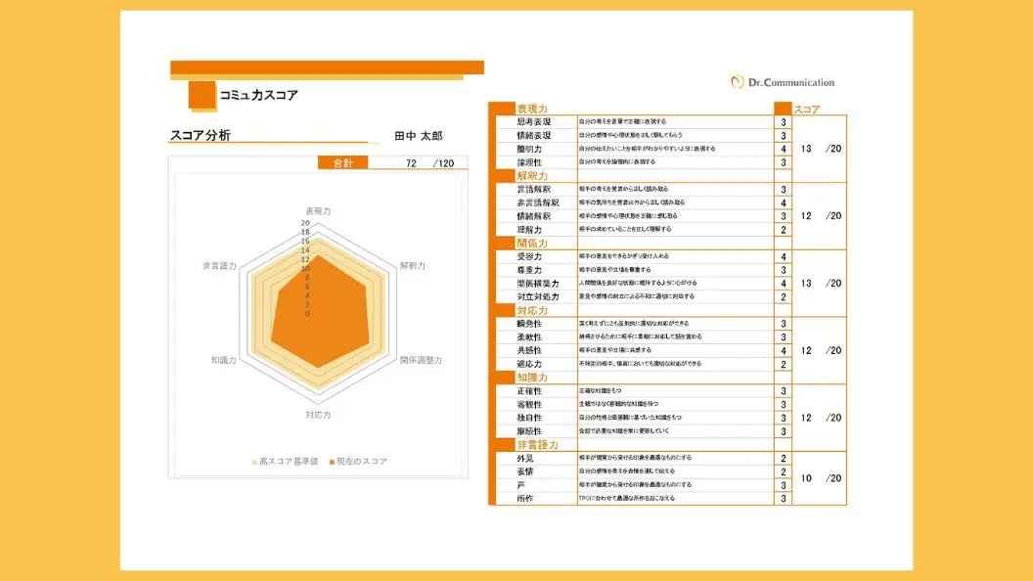Image resolution: width=1033 pixels, height=581 pixels.
Task: Click the orange square beside コミュ力スコア
Action: coord(202,95)
